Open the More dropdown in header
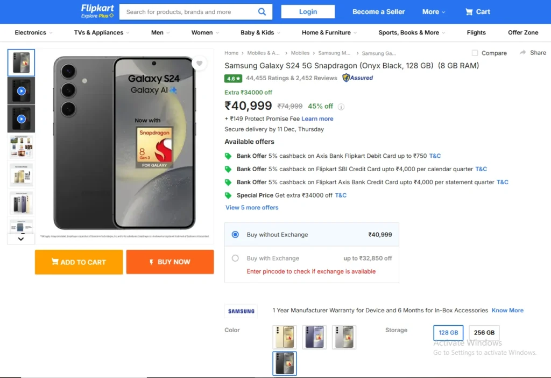Image resolution: width=551 pixels, height=378 pixels. pyautogui.click(x=434, y=11)
